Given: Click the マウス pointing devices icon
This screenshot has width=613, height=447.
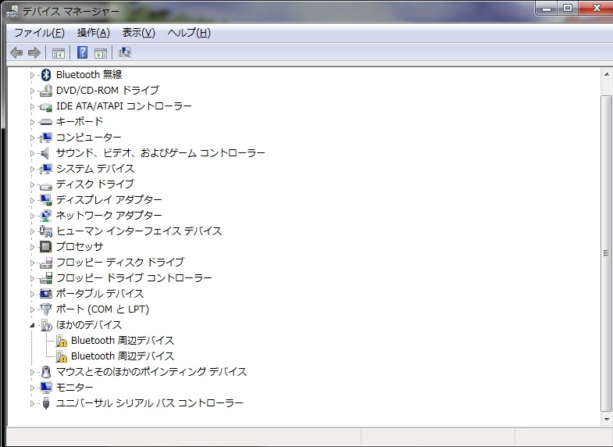Looking at the screenshot, I should click(x=46, y=372).
